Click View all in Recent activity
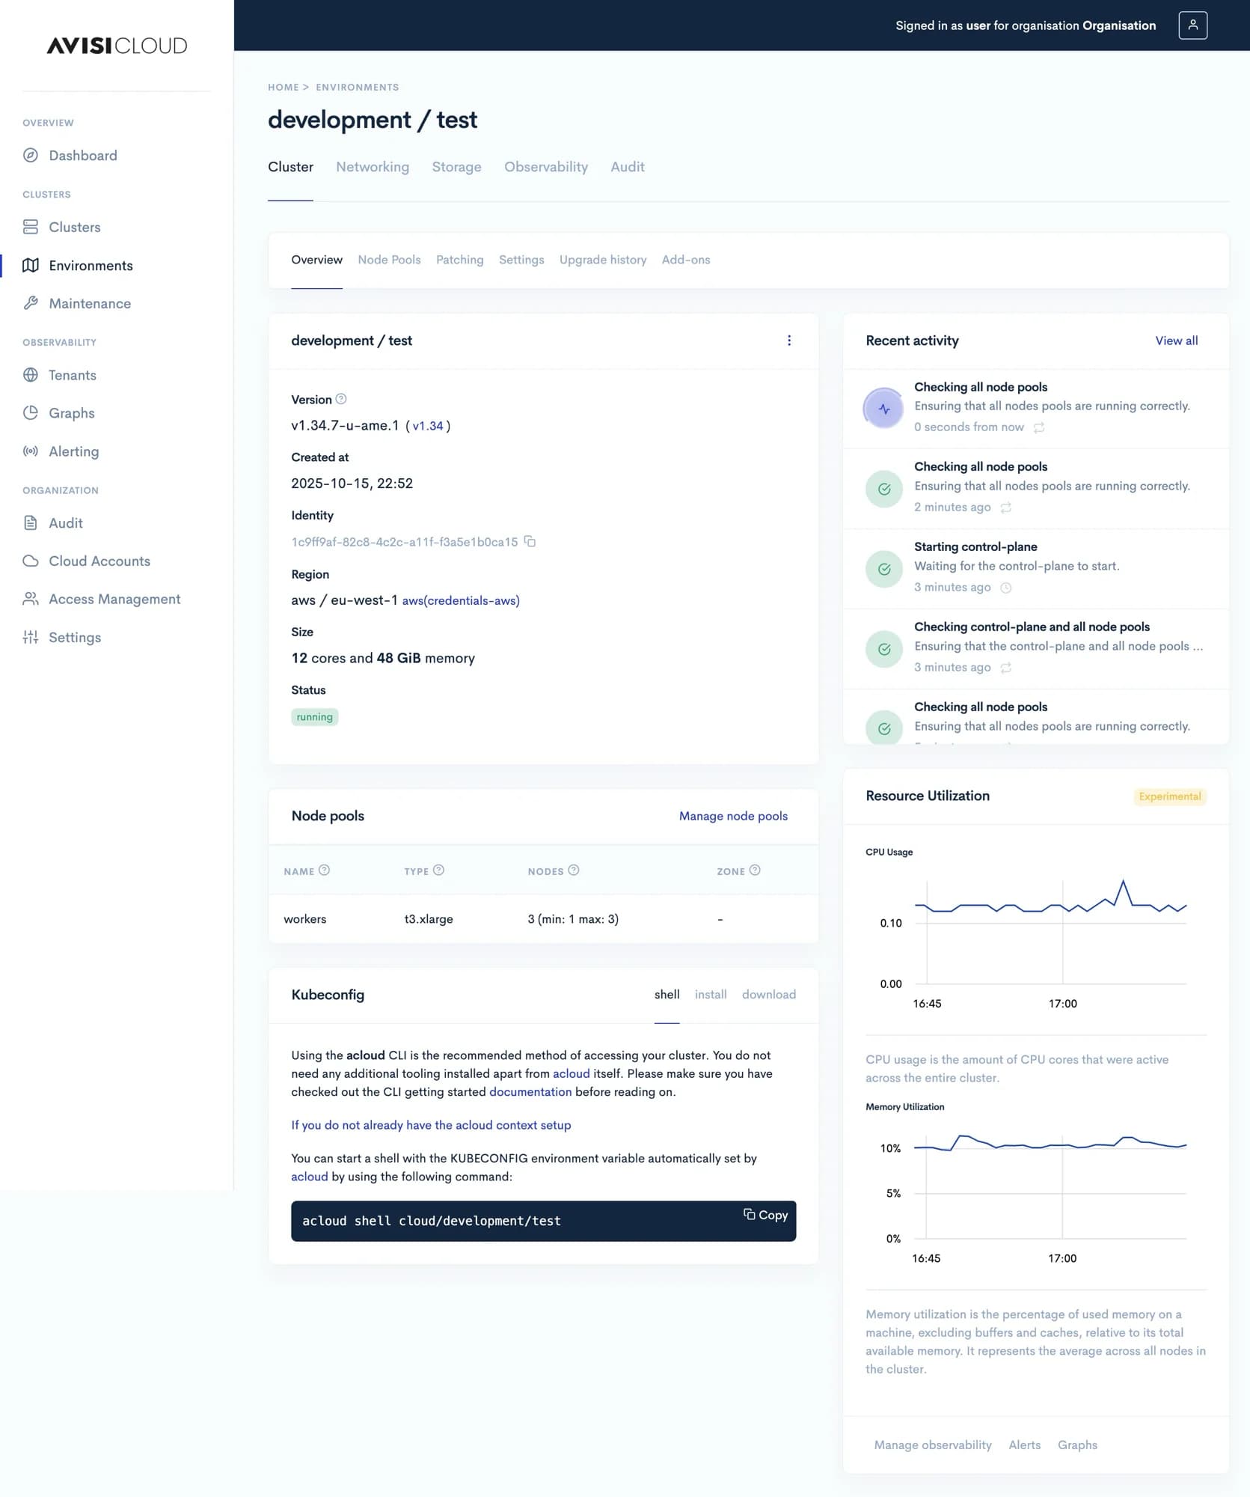 coord(1177,341)
